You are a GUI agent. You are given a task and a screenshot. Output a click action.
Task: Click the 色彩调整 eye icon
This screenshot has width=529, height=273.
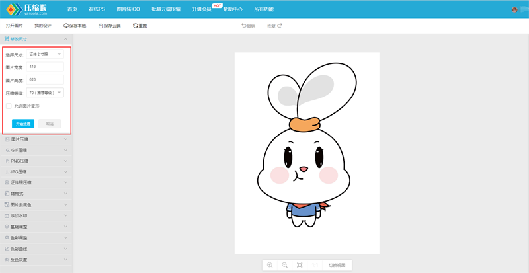pyautogui.click(x=7, y=237)
